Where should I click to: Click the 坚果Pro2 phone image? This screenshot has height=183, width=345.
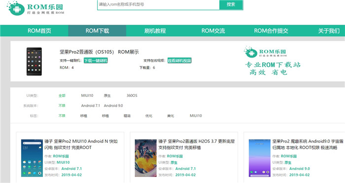tap(34, 61)
